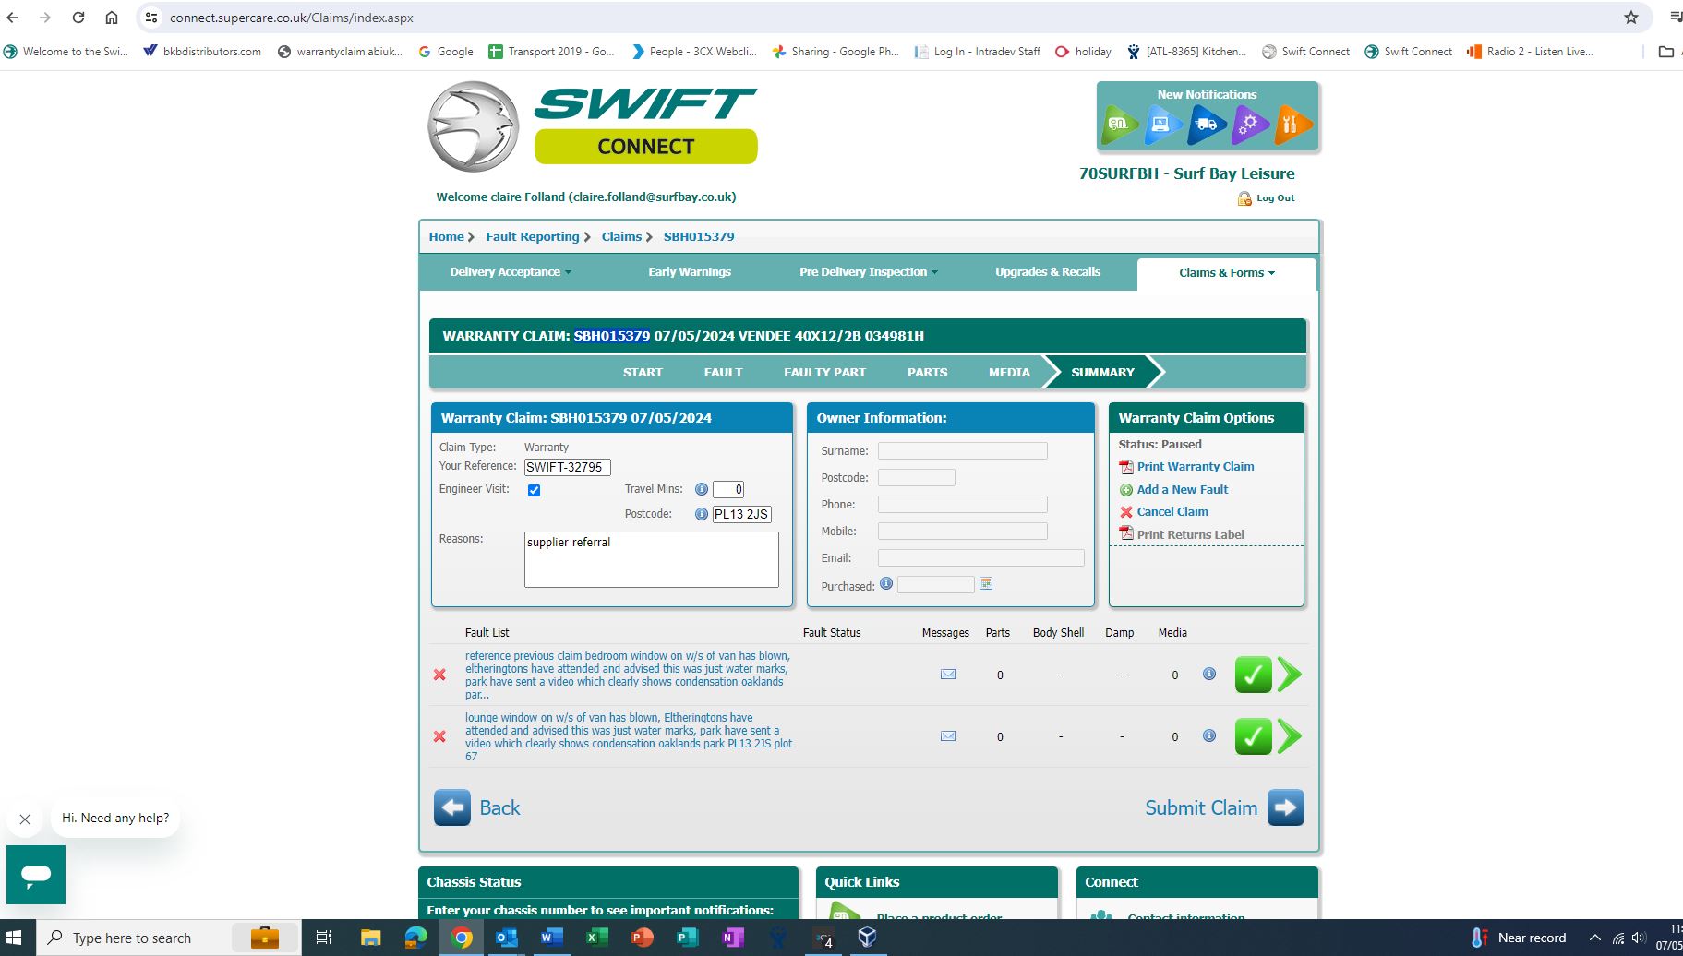This screenshot has height=956, width=1683.
Task: Open Microsoft Outlook from the taskbar
Action: click(506, 938)
